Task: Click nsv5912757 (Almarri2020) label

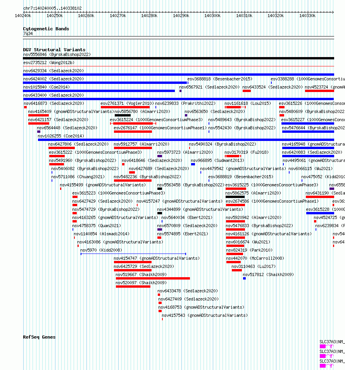Action: click(x=141, y=144)
